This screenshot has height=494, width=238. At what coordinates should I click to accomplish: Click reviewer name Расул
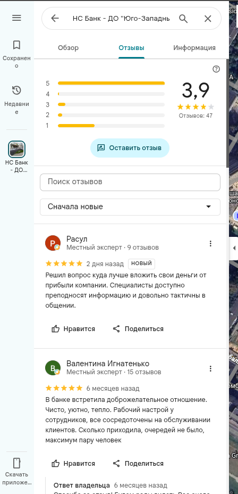point(76,239)
